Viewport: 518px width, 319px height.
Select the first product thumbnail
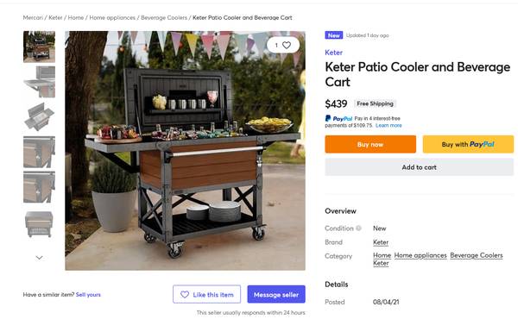pyautogui.click(x=40, y=47)
